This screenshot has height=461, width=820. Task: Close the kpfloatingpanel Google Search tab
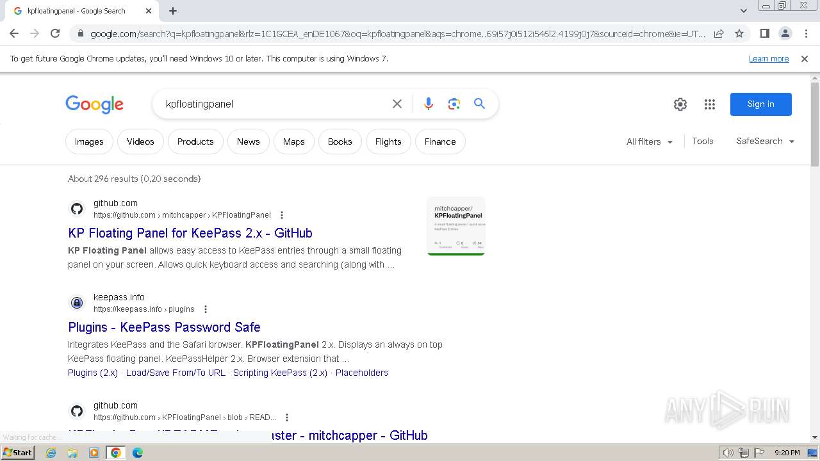149,11
